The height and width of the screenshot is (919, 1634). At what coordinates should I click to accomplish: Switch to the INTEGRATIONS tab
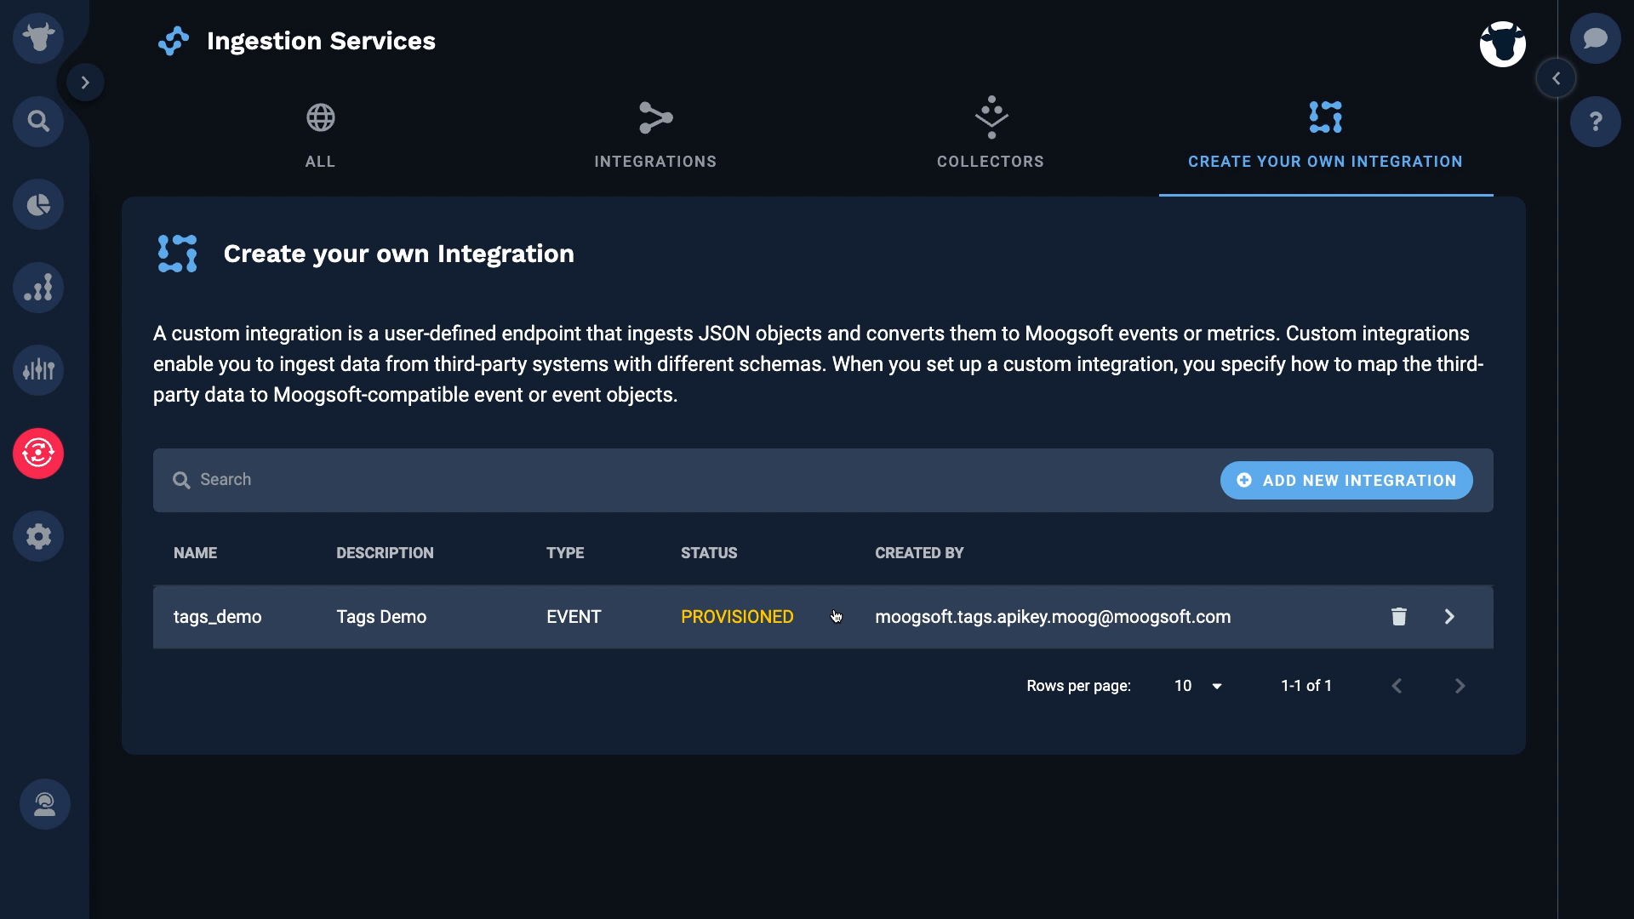click(x=655, y=136)
